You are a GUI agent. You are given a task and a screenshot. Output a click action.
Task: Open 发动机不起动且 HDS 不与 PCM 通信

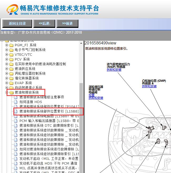[x=48, y=164]
